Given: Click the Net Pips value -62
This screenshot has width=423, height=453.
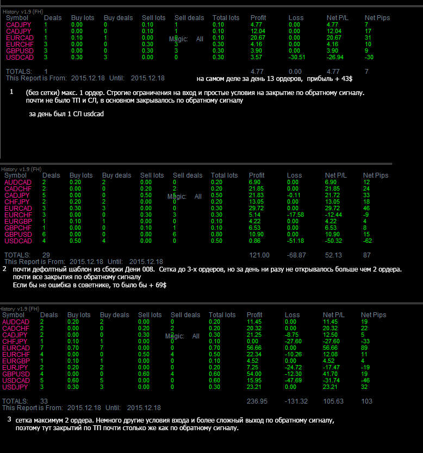Looking at the screenshot, I should pos(368,241).
